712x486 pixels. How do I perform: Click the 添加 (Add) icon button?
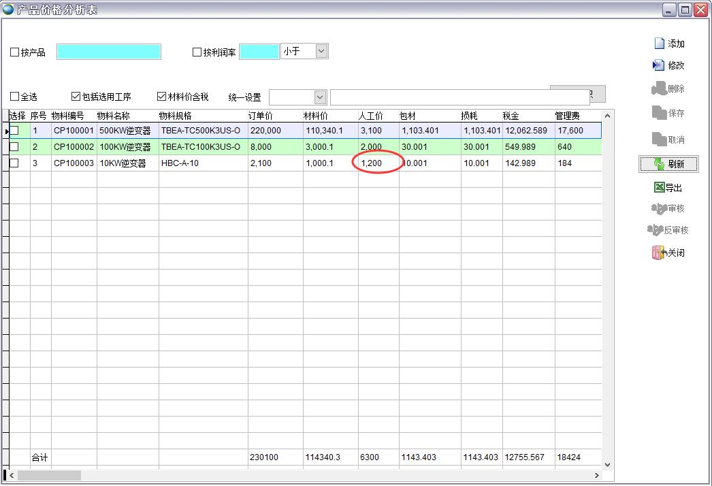(659, 44)
